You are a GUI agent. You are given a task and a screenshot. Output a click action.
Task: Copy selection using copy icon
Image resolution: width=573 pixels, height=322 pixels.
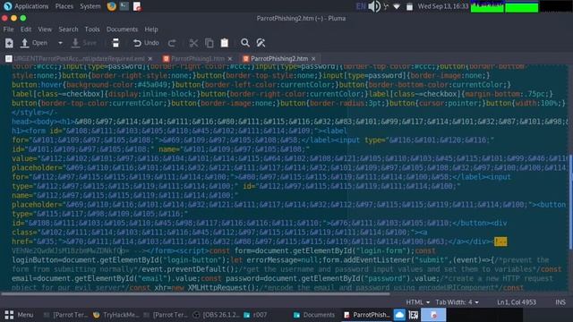point(210,43)
